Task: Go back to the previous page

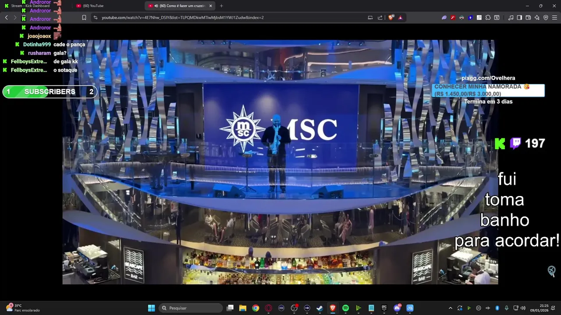Action: [x=7, y=17]
